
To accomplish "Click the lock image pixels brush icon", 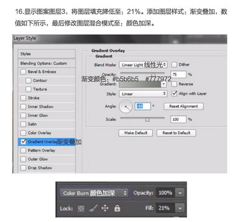I will tap(93, 208).
